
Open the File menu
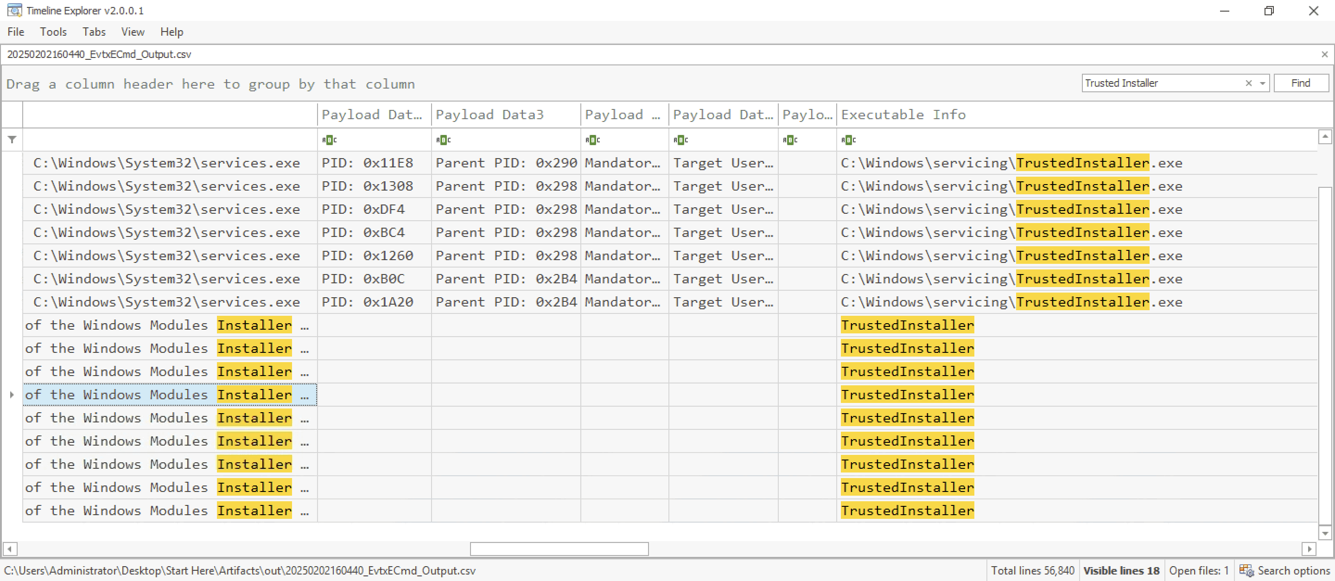tap(16, 32)
